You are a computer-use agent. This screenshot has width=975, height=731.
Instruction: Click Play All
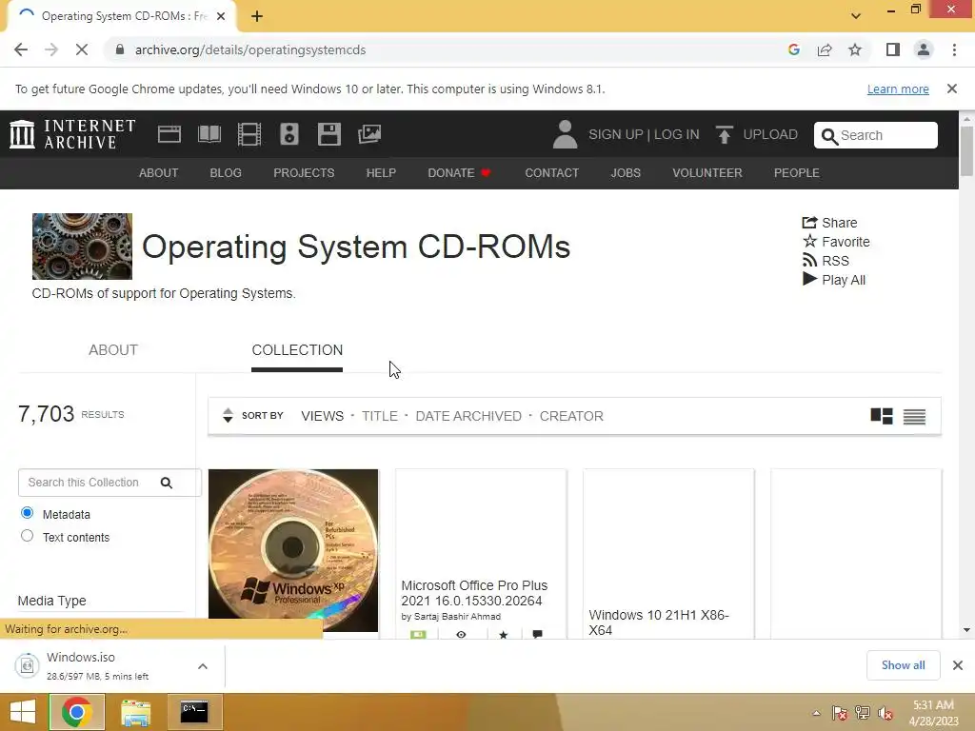click(834, 280)
